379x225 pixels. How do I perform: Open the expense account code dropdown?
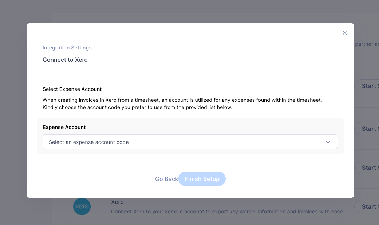pyautogui.click(x=190, y=142)
